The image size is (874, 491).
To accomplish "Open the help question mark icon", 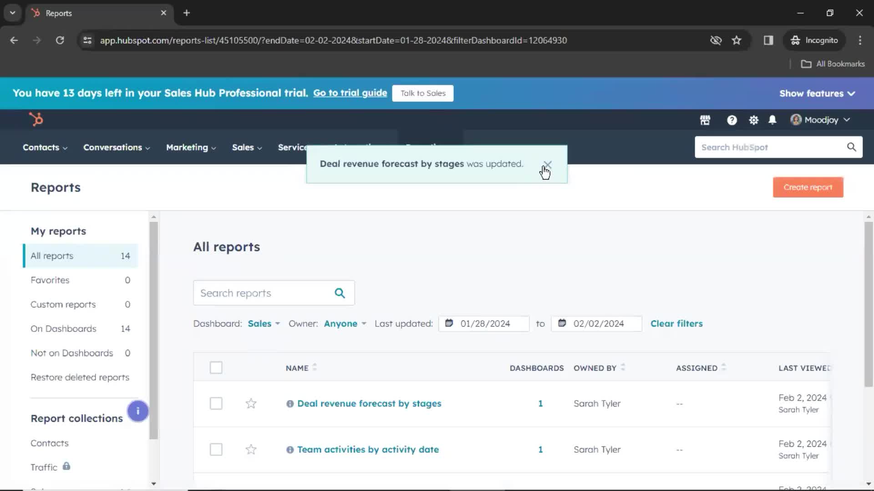I will tap(732, 120).
